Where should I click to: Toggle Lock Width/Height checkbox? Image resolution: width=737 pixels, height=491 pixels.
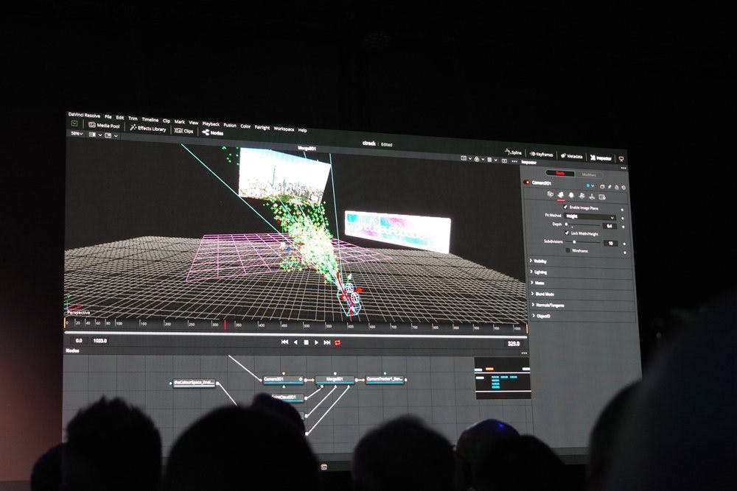point(566,233)
